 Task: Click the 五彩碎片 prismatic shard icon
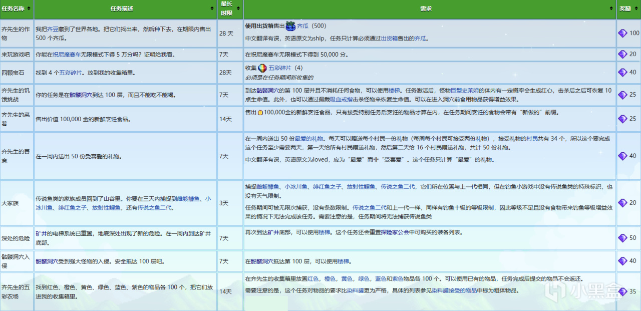(x=262, y=68)
